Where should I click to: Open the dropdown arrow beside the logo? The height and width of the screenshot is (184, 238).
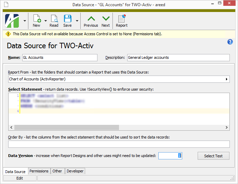(25, 21)
